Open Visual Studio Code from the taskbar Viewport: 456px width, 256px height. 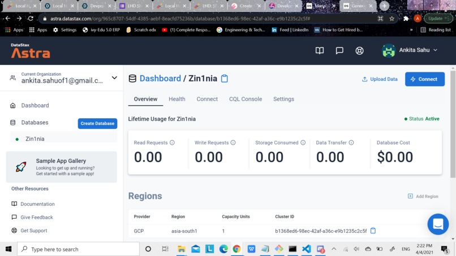pos(307,249)
